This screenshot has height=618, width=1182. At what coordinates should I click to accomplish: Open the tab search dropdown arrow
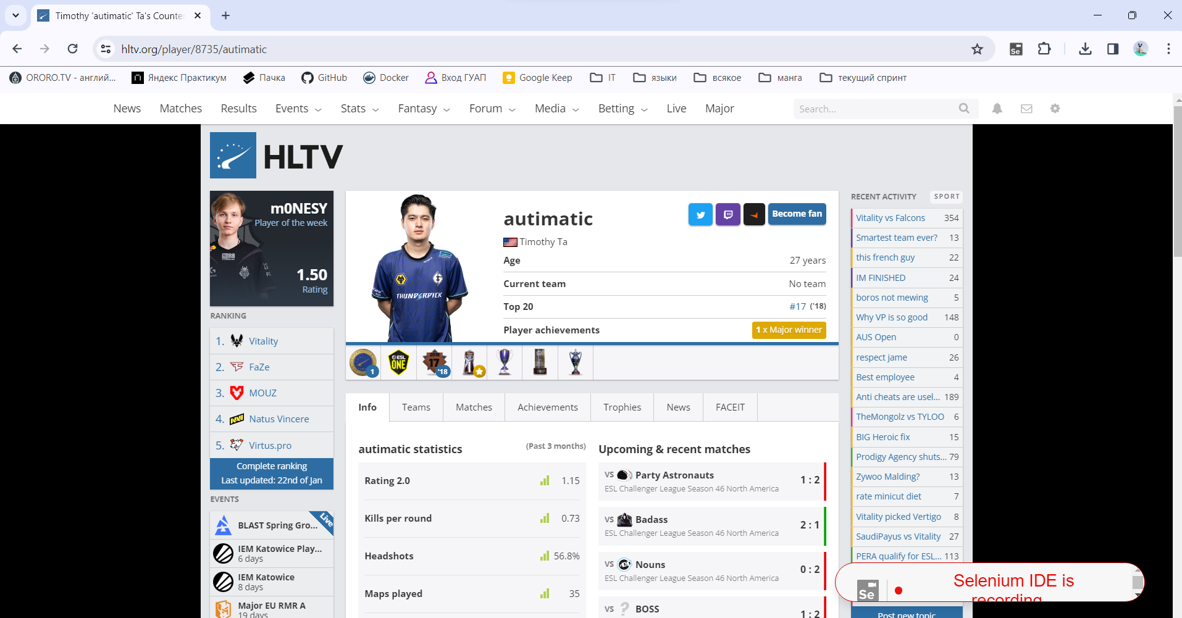tap(15, 15)
